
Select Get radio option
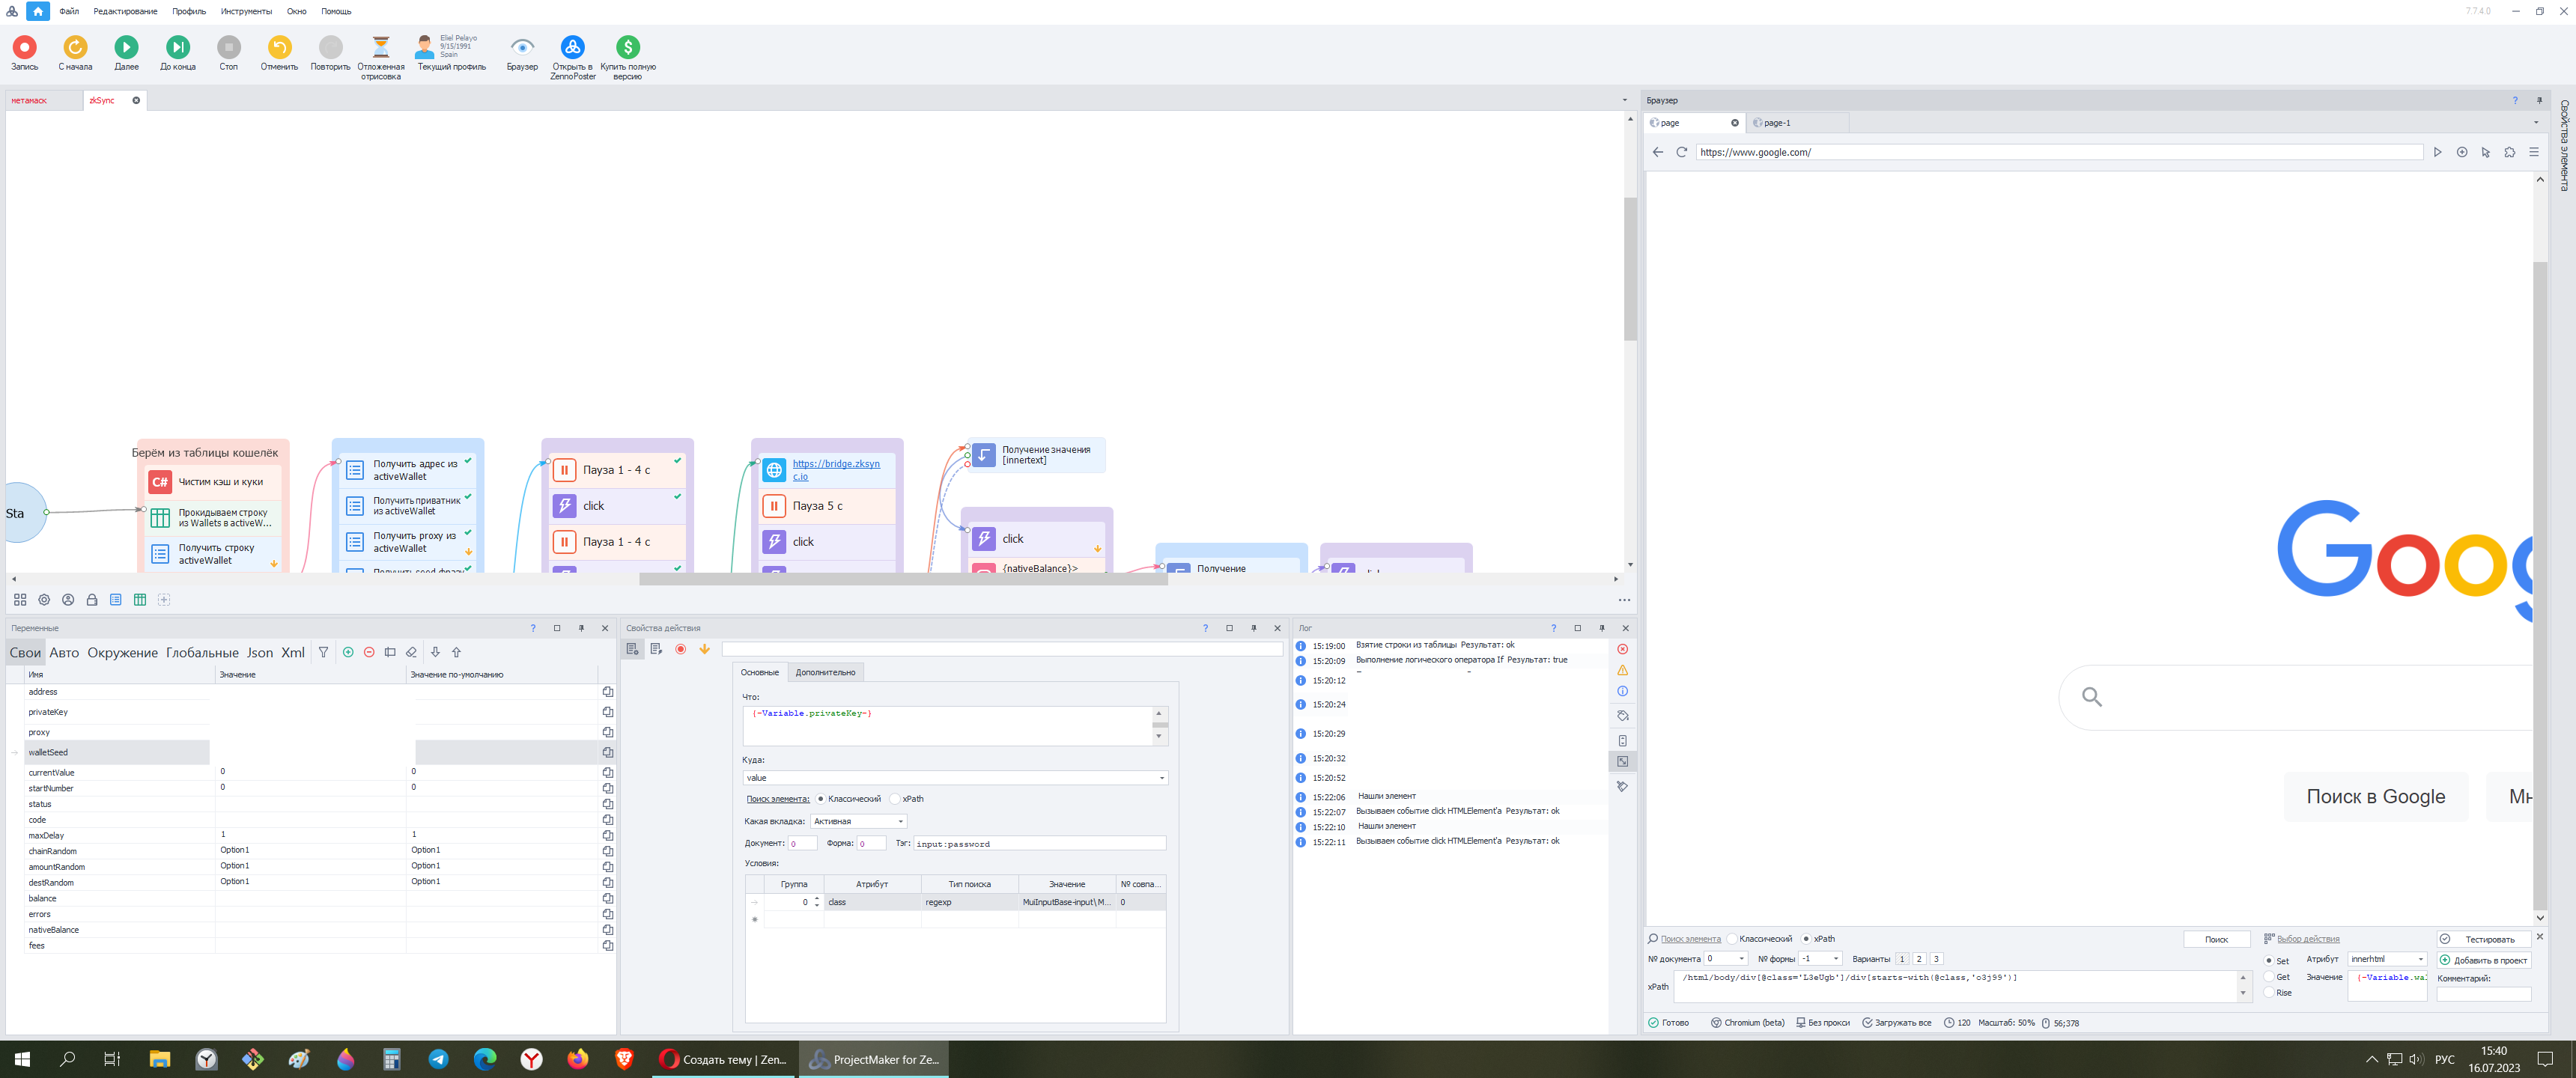point(2269,977)
